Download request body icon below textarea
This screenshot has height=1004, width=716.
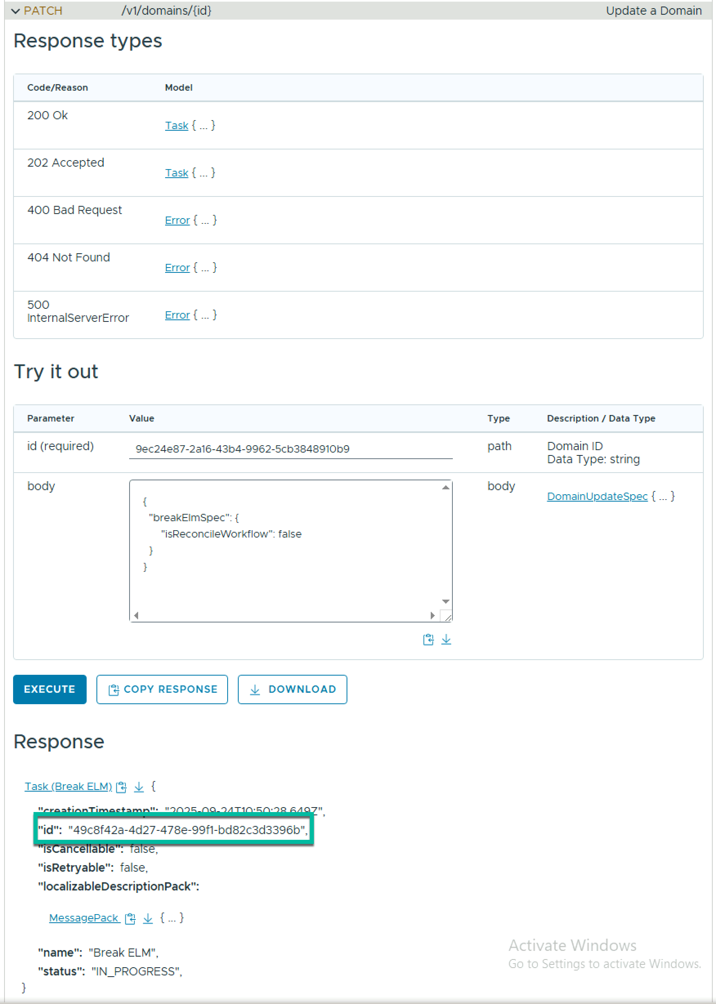click(446, 639)
